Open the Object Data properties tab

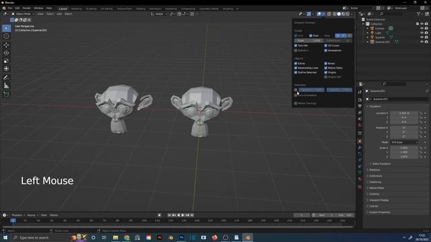pyautogui.click(x=360, y=173)
